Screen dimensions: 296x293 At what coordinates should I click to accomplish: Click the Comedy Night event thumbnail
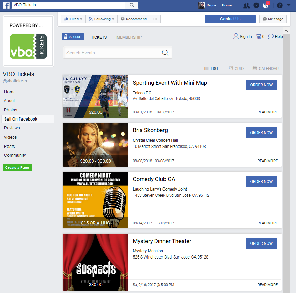point(95,200)
